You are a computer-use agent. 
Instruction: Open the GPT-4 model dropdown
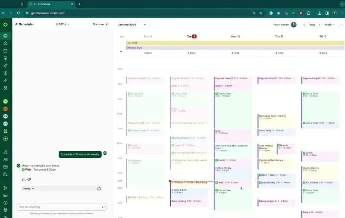tap(63, 25)
